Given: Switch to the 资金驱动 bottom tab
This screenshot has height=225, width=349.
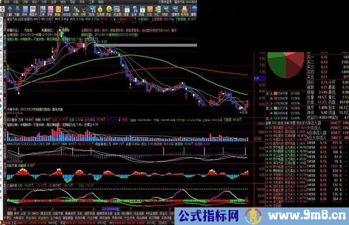Looking at the screenshot, I should click(43, 217).
